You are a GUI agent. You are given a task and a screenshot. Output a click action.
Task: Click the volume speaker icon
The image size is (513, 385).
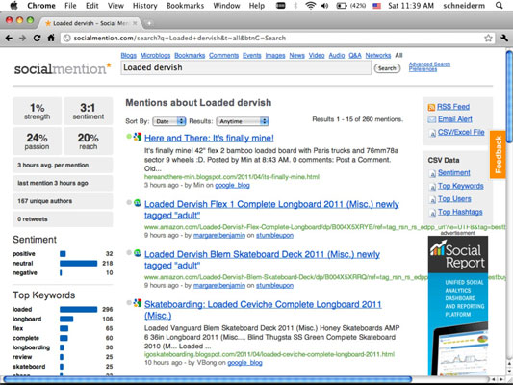point(324,5)
